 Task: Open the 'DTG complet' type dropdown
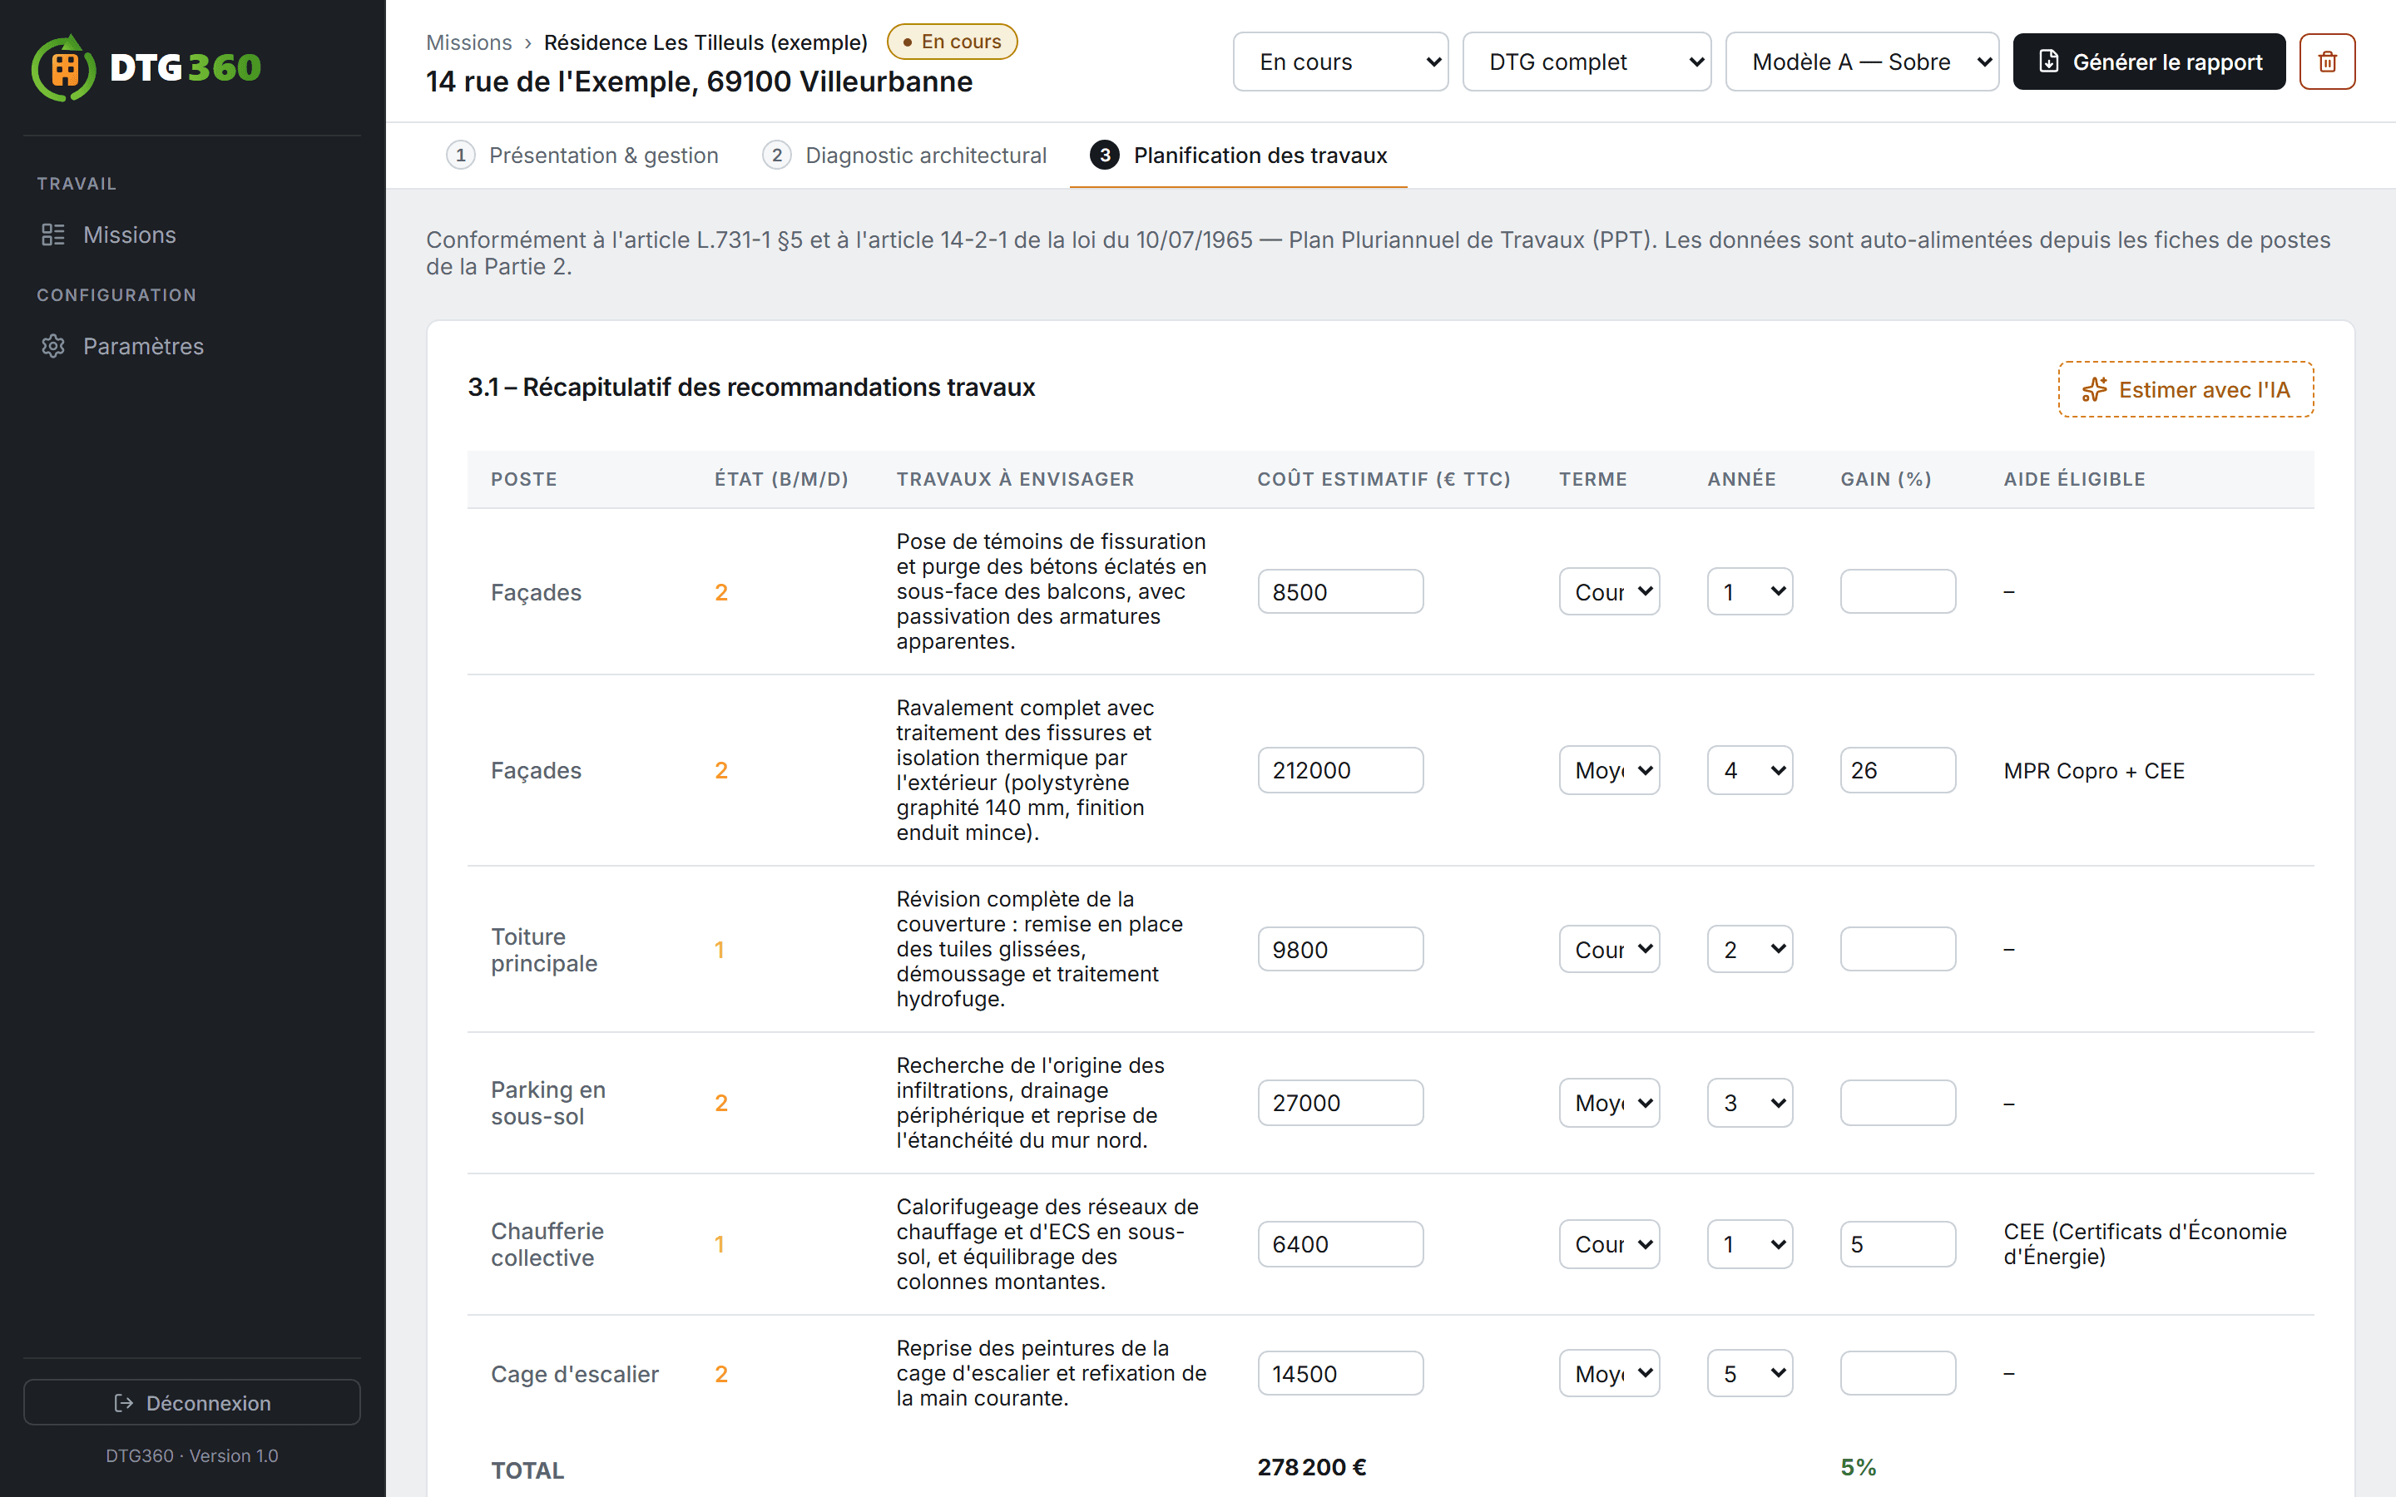1587,62
